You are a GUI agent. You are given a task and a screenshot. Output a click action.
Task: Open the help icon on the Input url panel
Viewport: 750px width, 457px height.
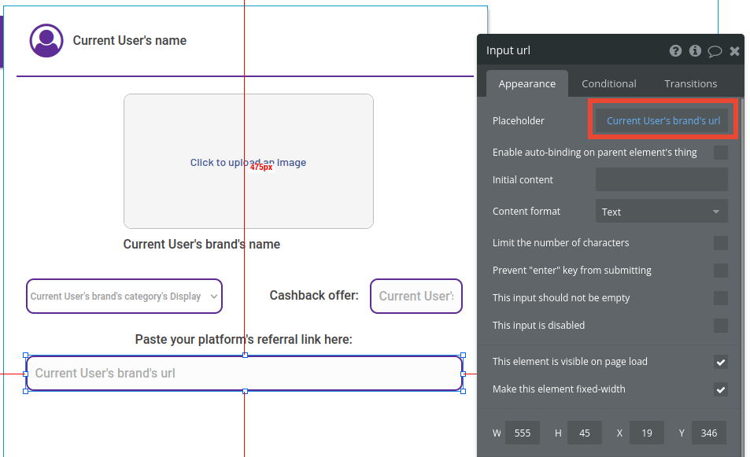click(675, 50)
